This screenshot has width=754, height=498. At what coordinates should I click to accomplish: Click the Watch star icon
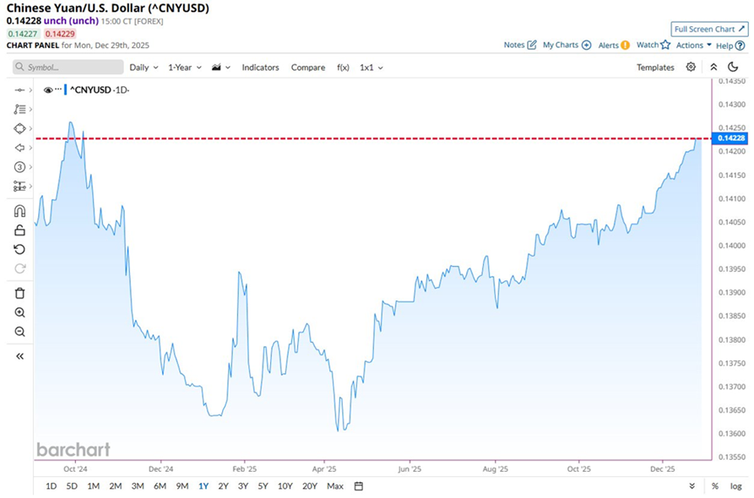click(x=665, y=45)
